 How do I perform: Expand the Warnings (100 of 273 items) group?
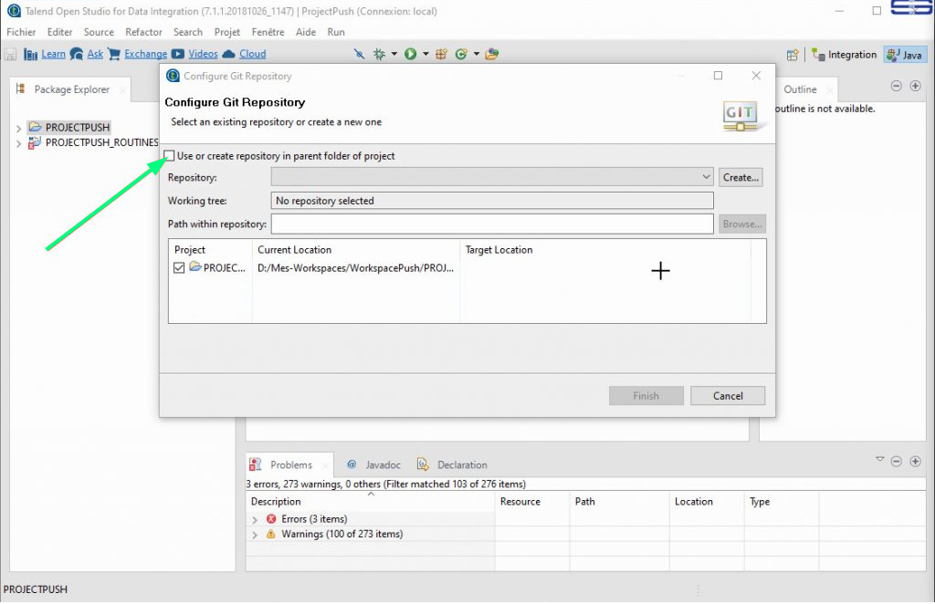tap(255, 535)
